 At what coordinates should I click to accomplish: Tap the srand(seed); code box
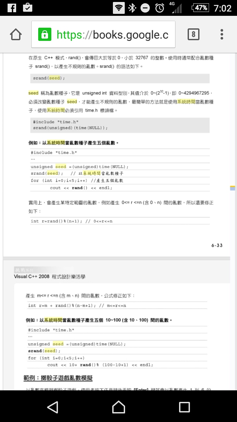click(120, 78)
